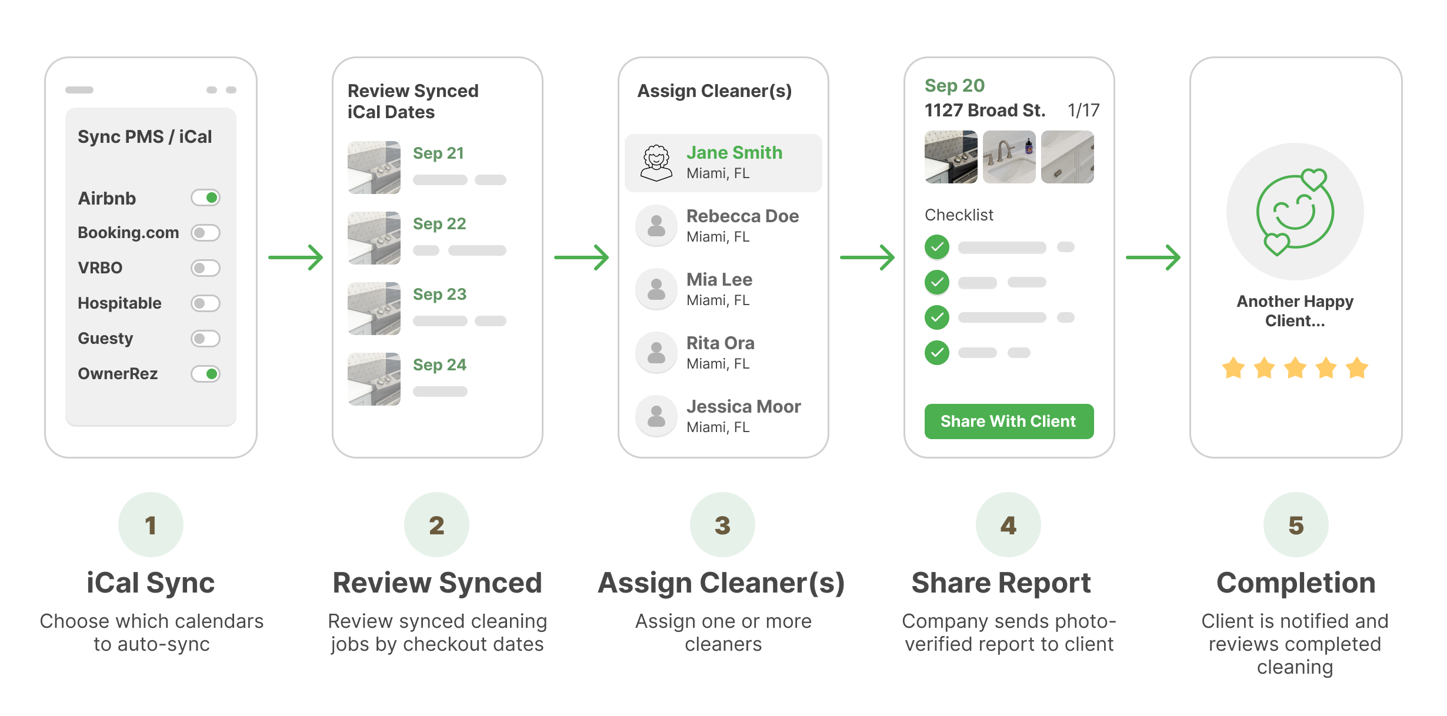This screenshot has height=716, width=1447.
Task: Select Rita Ora's profile icon
Action: (x=656, y=353)
